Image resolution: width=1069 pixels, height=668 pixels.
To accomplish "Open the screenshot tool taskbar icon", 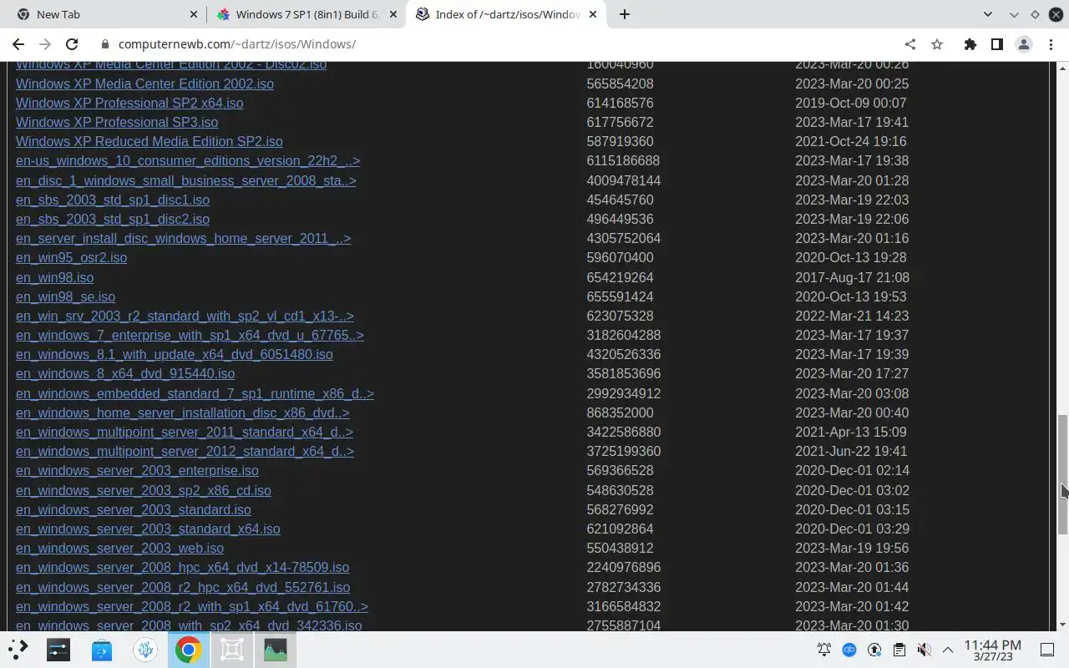I will (x=232, y=649).
